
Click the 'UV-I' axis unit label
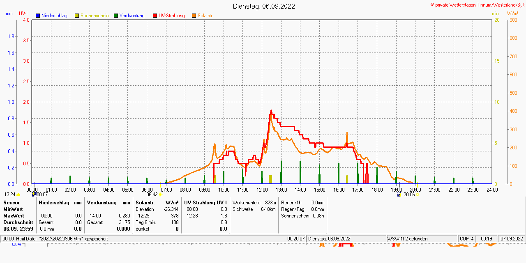(23, 14)
